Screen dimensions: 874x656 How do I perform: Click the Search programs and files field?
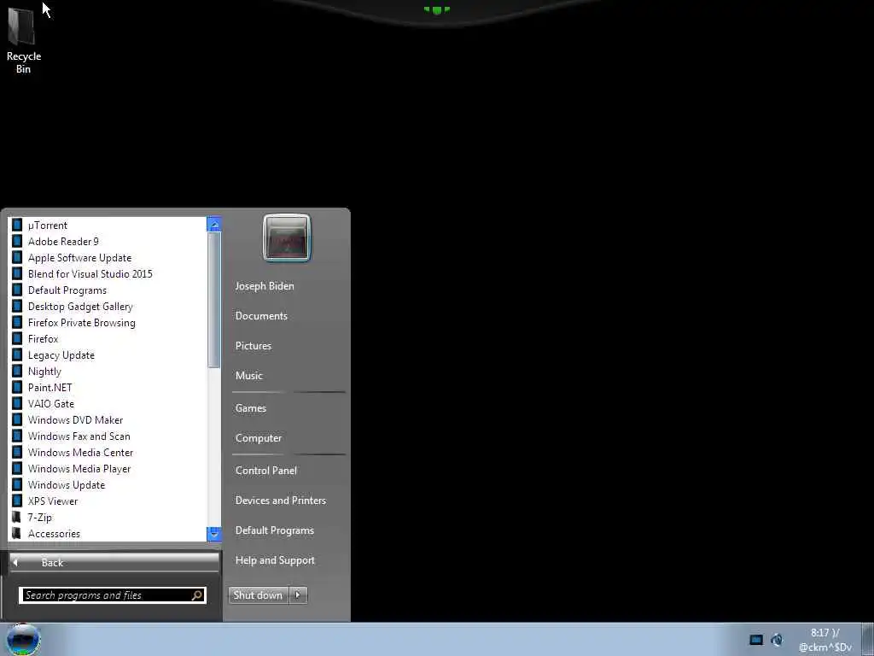pyautogui.click(x=112, y=595)
